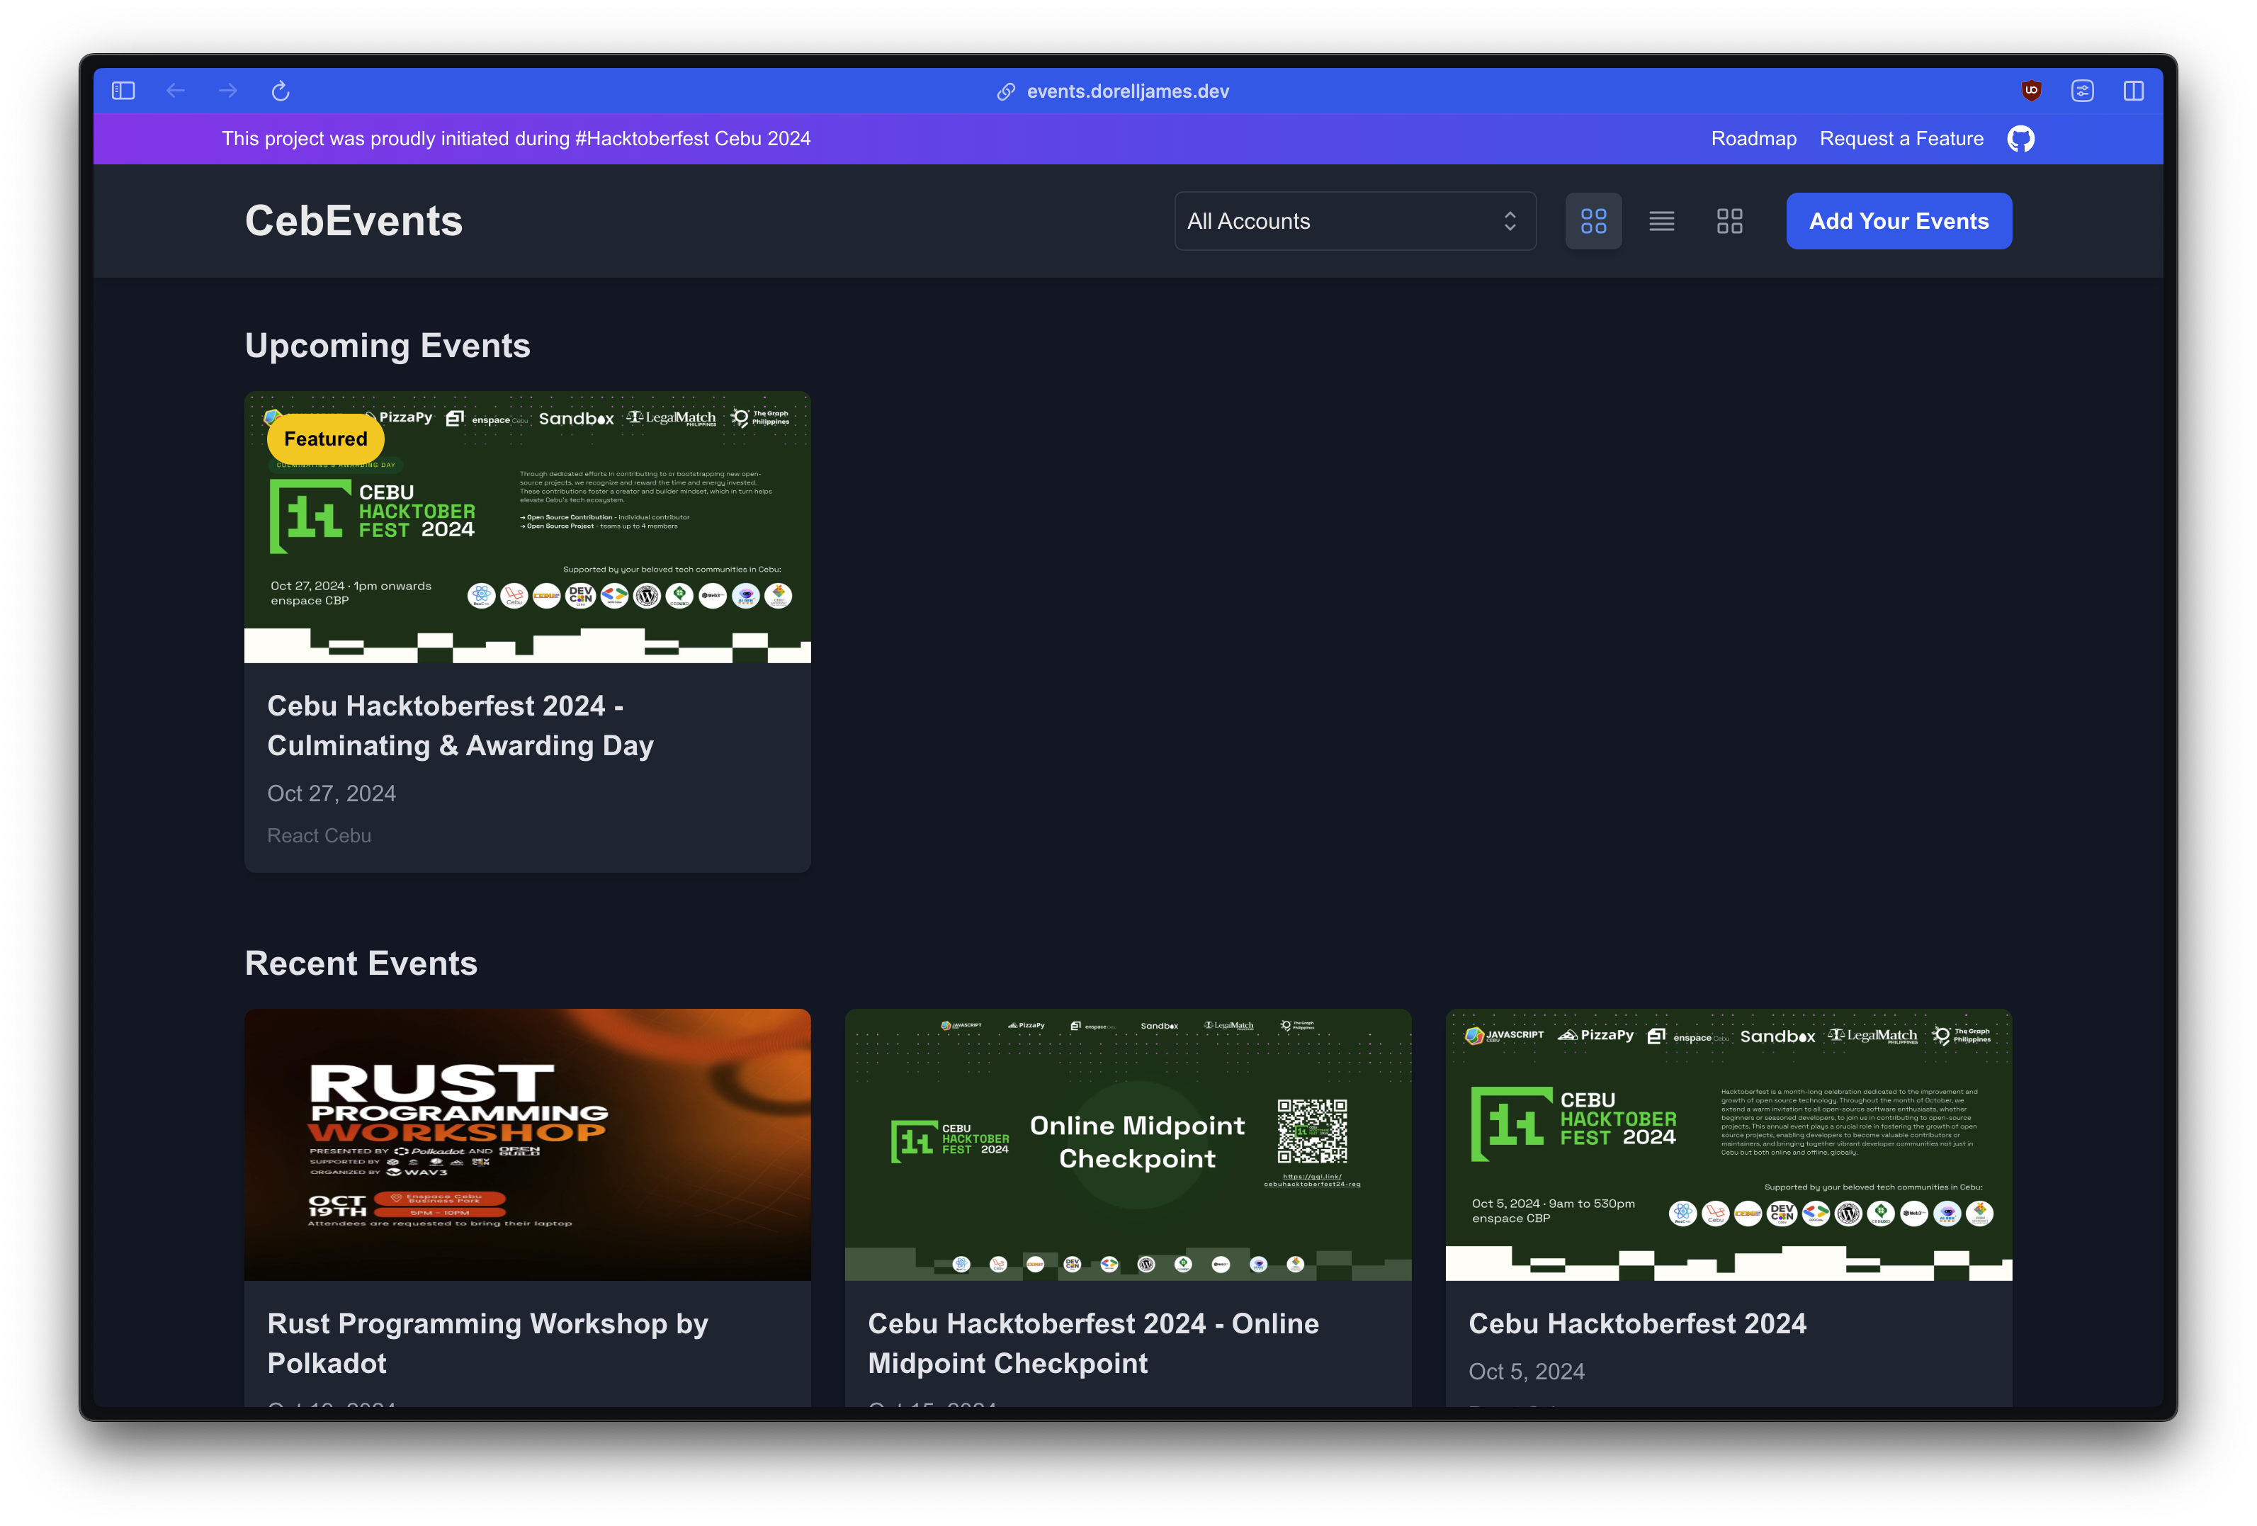
Task: Open the uBlock Origin extension icon
Action: [x=2031, y=91]
